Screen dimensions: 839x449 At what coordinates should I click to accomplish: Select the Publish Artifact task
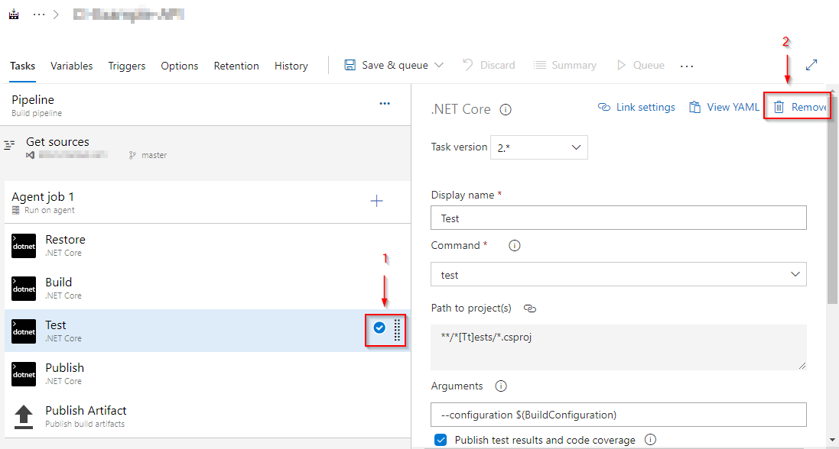pos(86,415)
